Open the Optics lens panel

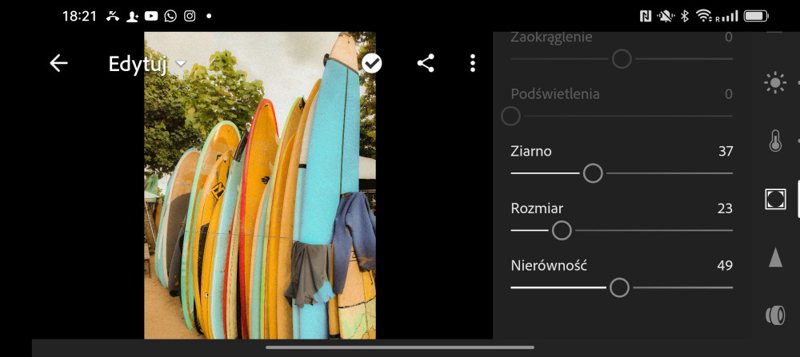point(775,315)
